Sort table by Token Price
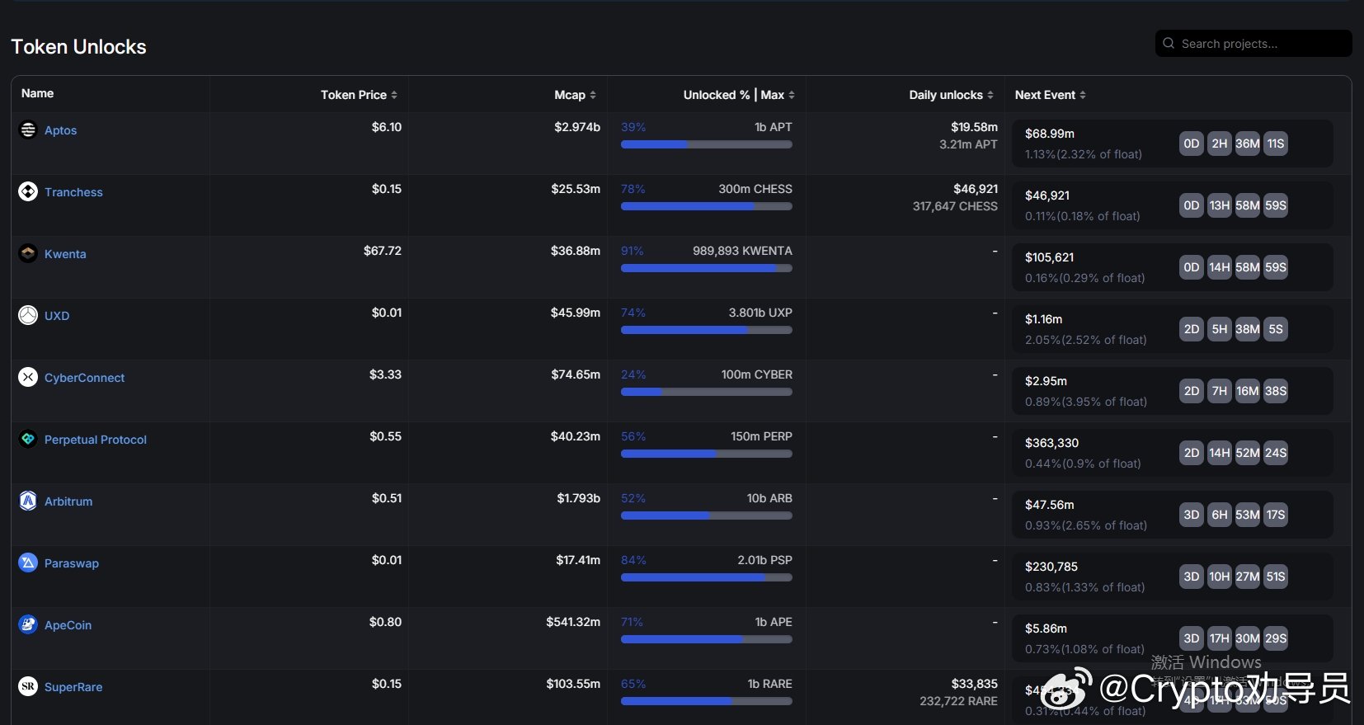The image size is (1364, 725). [359, 95]
